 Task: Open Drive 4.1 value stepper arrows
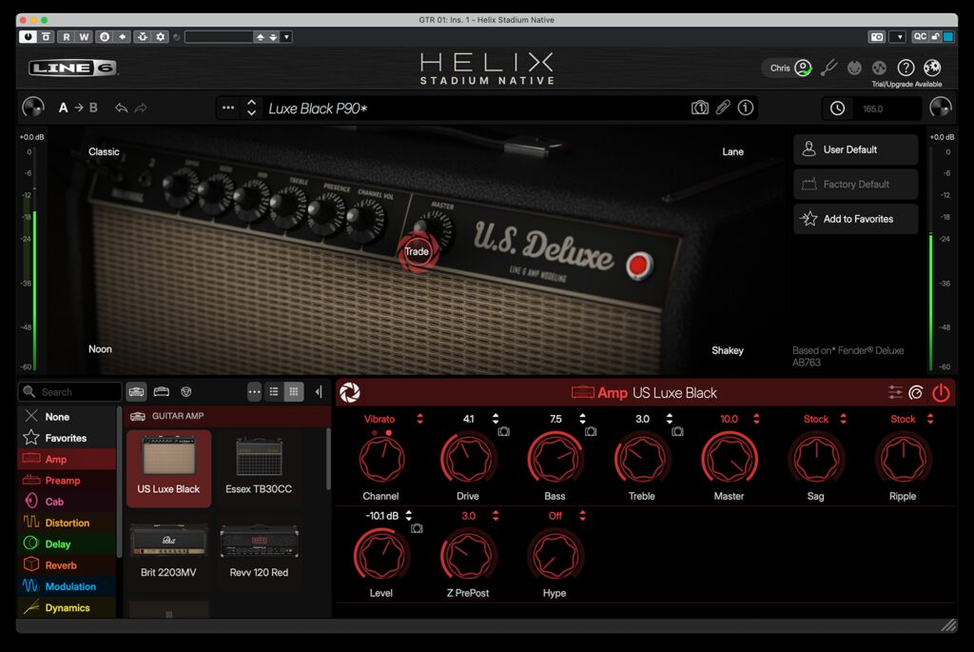[x=495, y=419]
